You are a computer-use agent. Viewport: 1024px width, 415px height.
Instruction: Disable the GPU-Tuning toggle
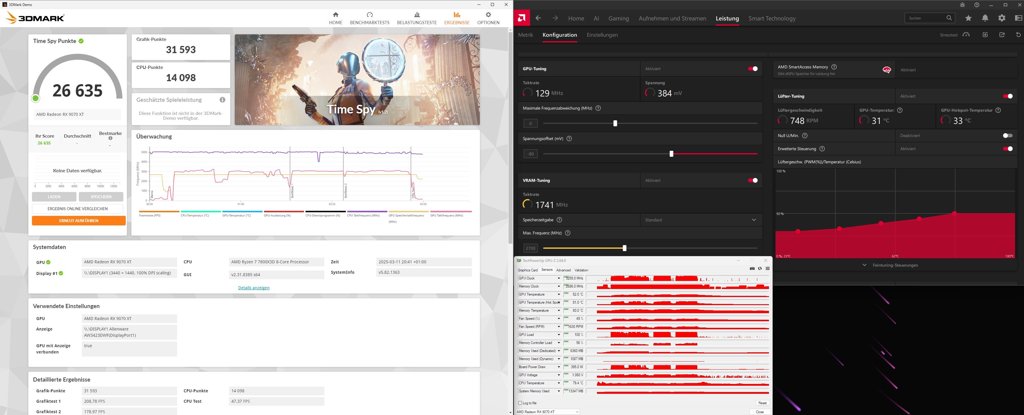753,69
